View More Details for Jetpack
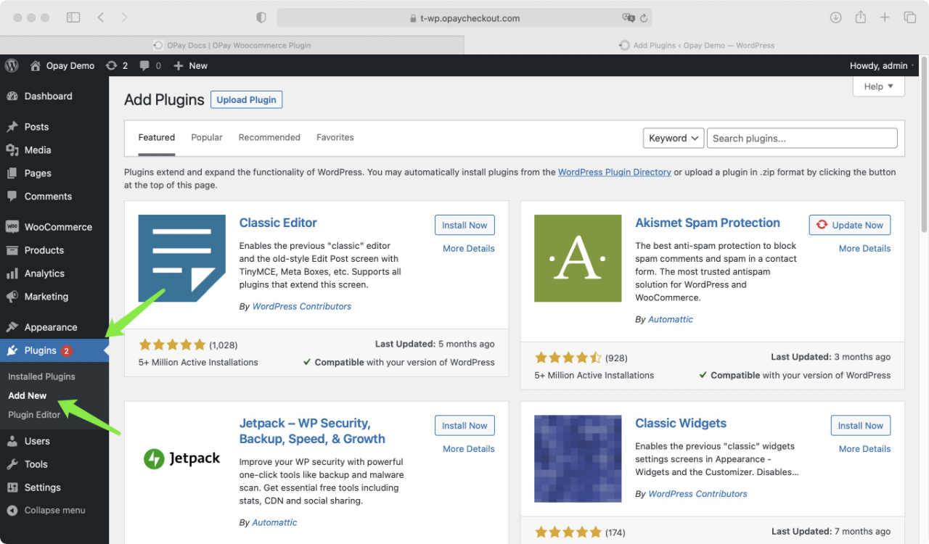This screenshot has height=544, width=929. pyautogui.click(x=469, y=449)
